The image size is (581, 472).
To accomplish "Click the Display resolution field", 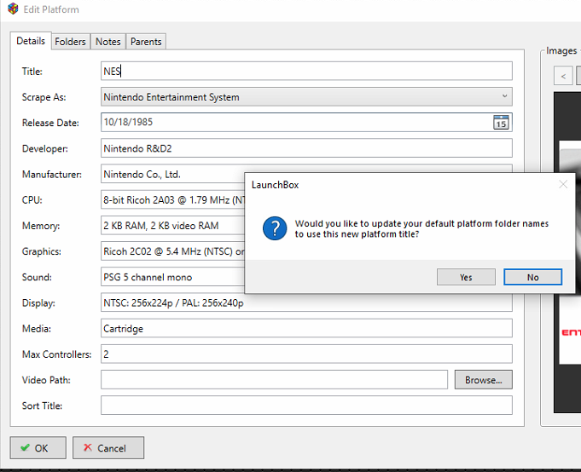I will tap(306, 302).
